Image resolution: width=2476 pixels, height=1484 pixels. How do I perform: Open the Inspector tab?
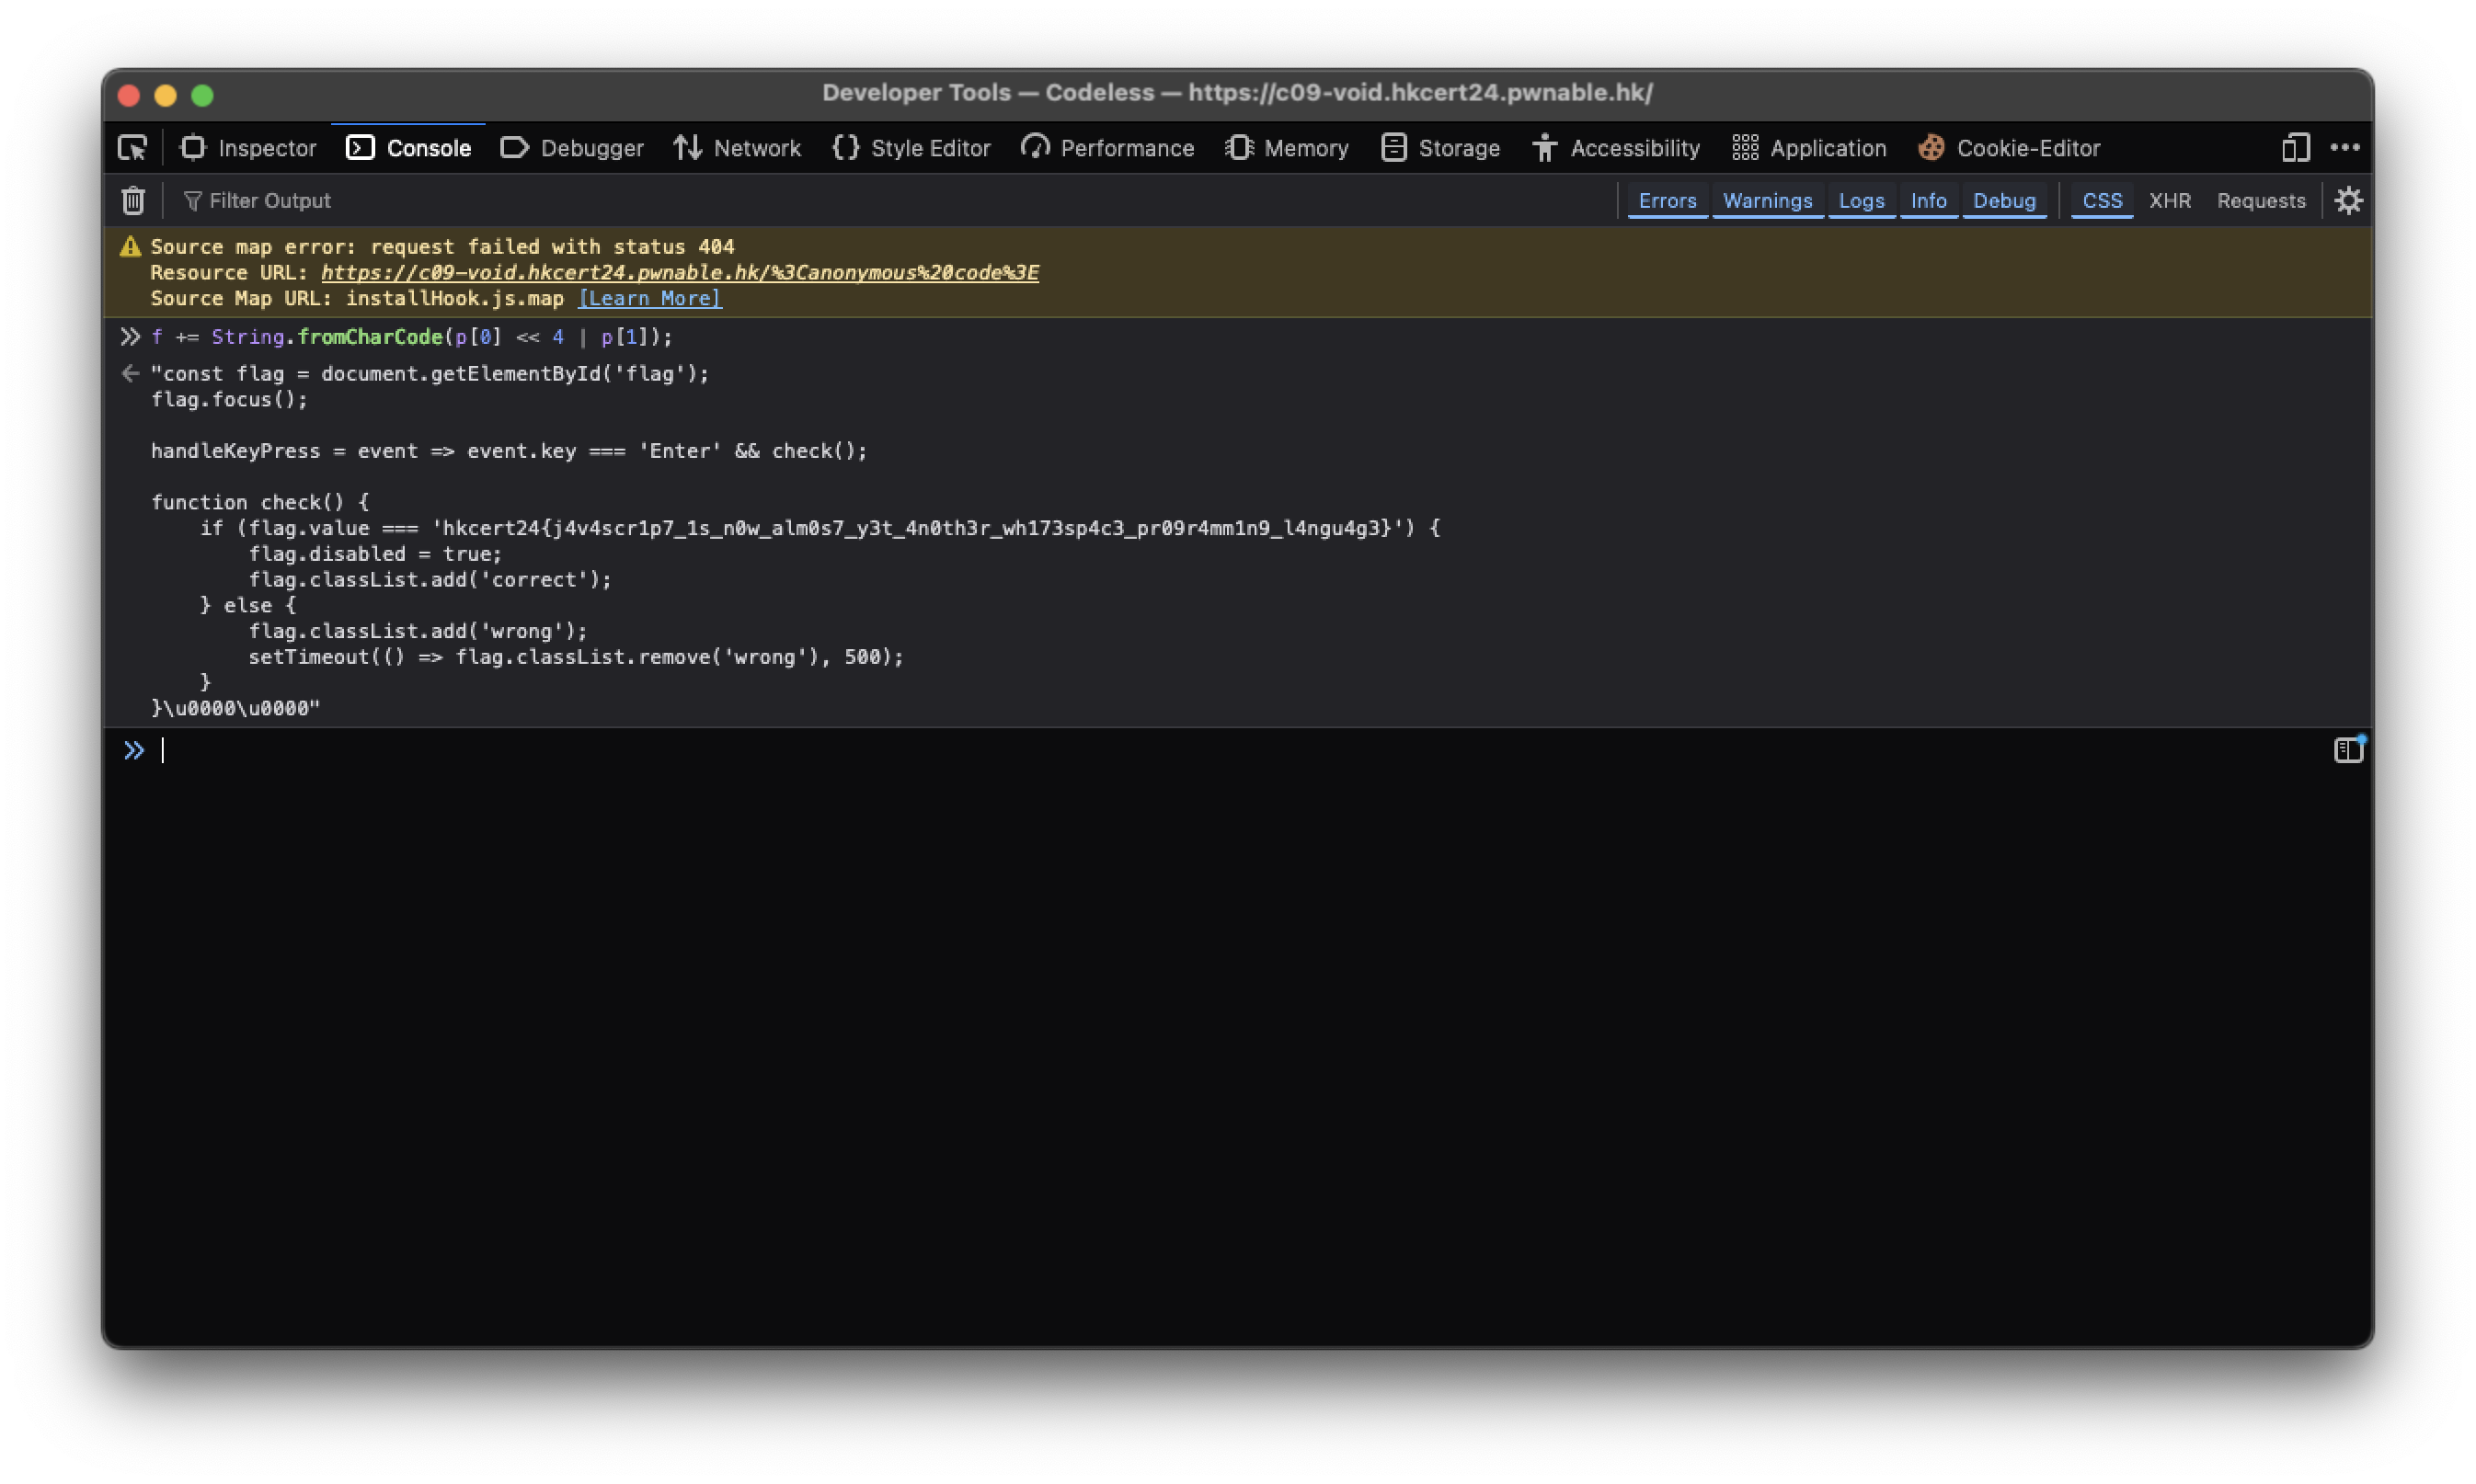(248, 148)
